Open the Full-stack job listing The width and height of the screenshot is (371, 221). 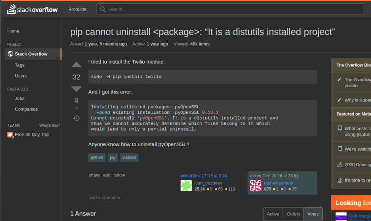coord(360,216)
